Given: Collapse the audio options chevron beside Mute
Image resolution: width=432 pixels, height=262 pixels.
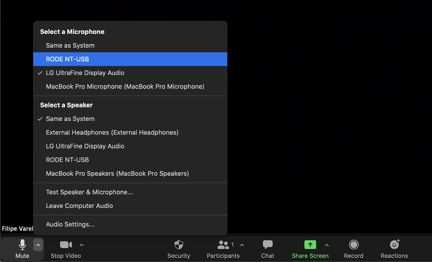Looking at the screenshot, I should (38, 245).
